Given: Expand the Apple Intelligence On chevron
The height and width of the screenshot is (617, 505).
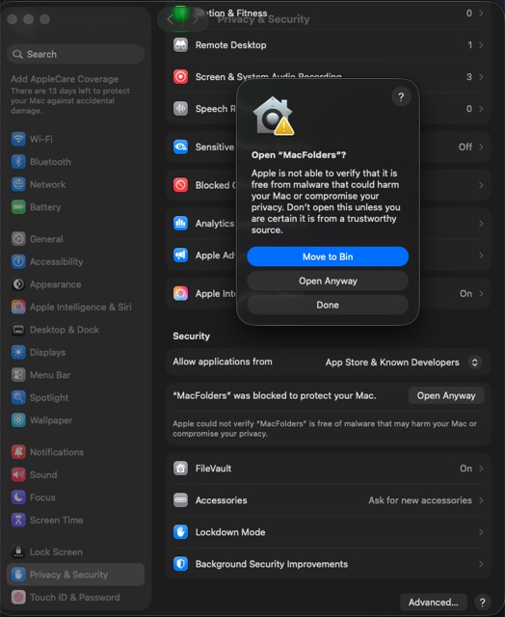Looking at the screenshot, I should pyautogui.click(x=481, y=293).
